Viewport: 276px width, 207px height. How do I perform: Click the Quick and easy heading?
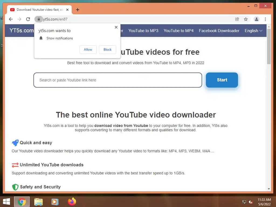[36, 143]
